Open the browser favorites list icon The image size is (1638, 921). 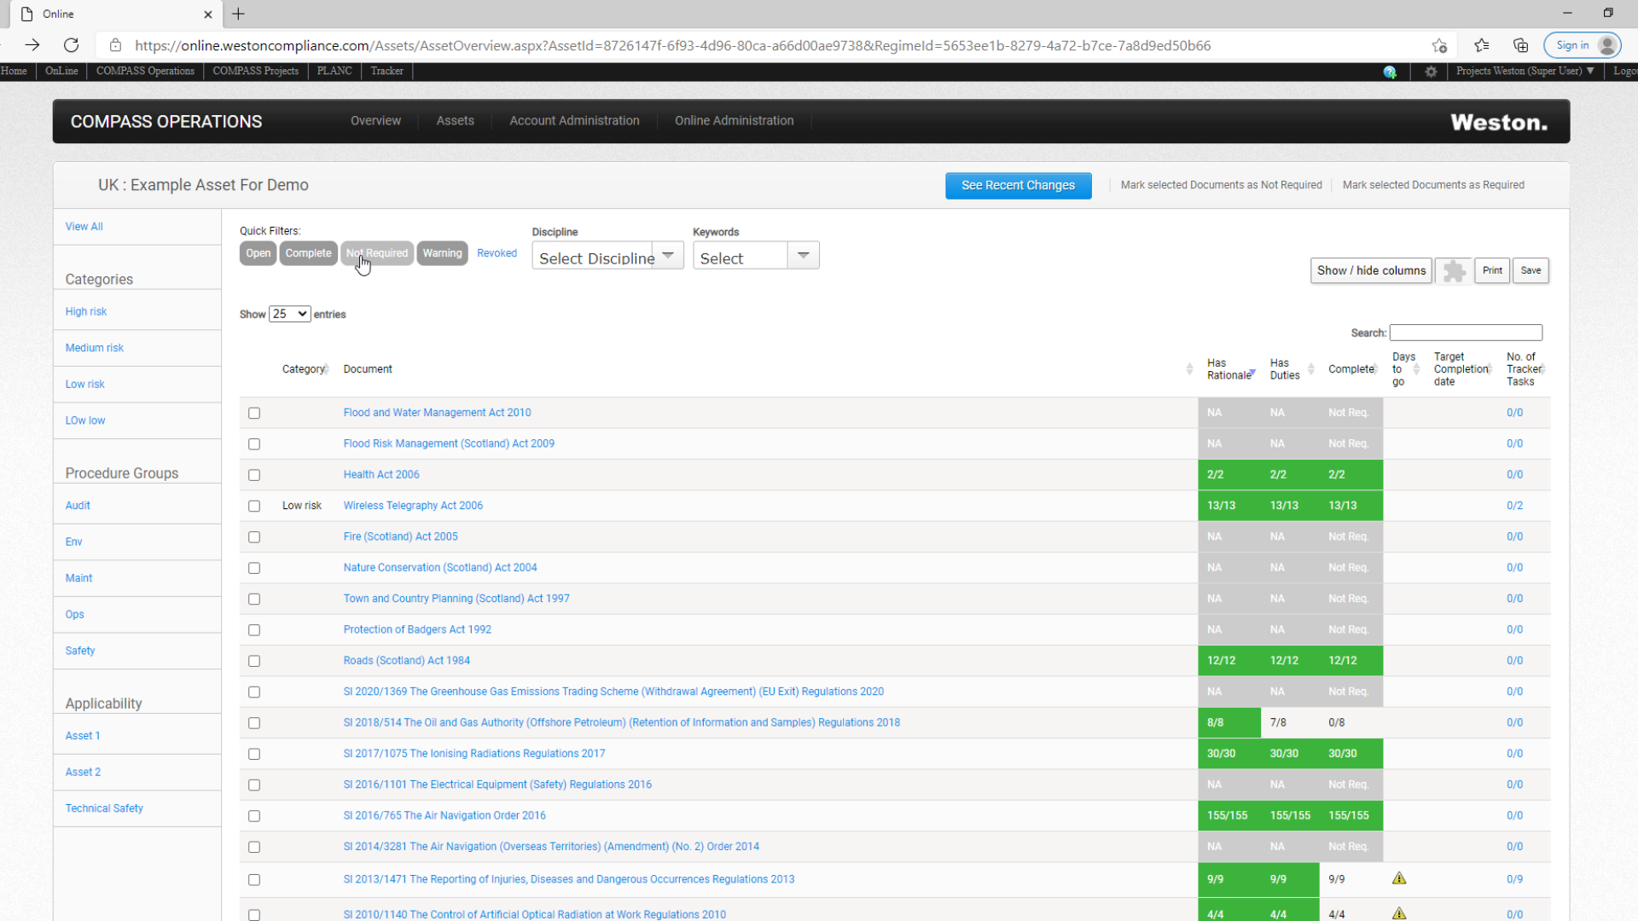pos(1481,46)
